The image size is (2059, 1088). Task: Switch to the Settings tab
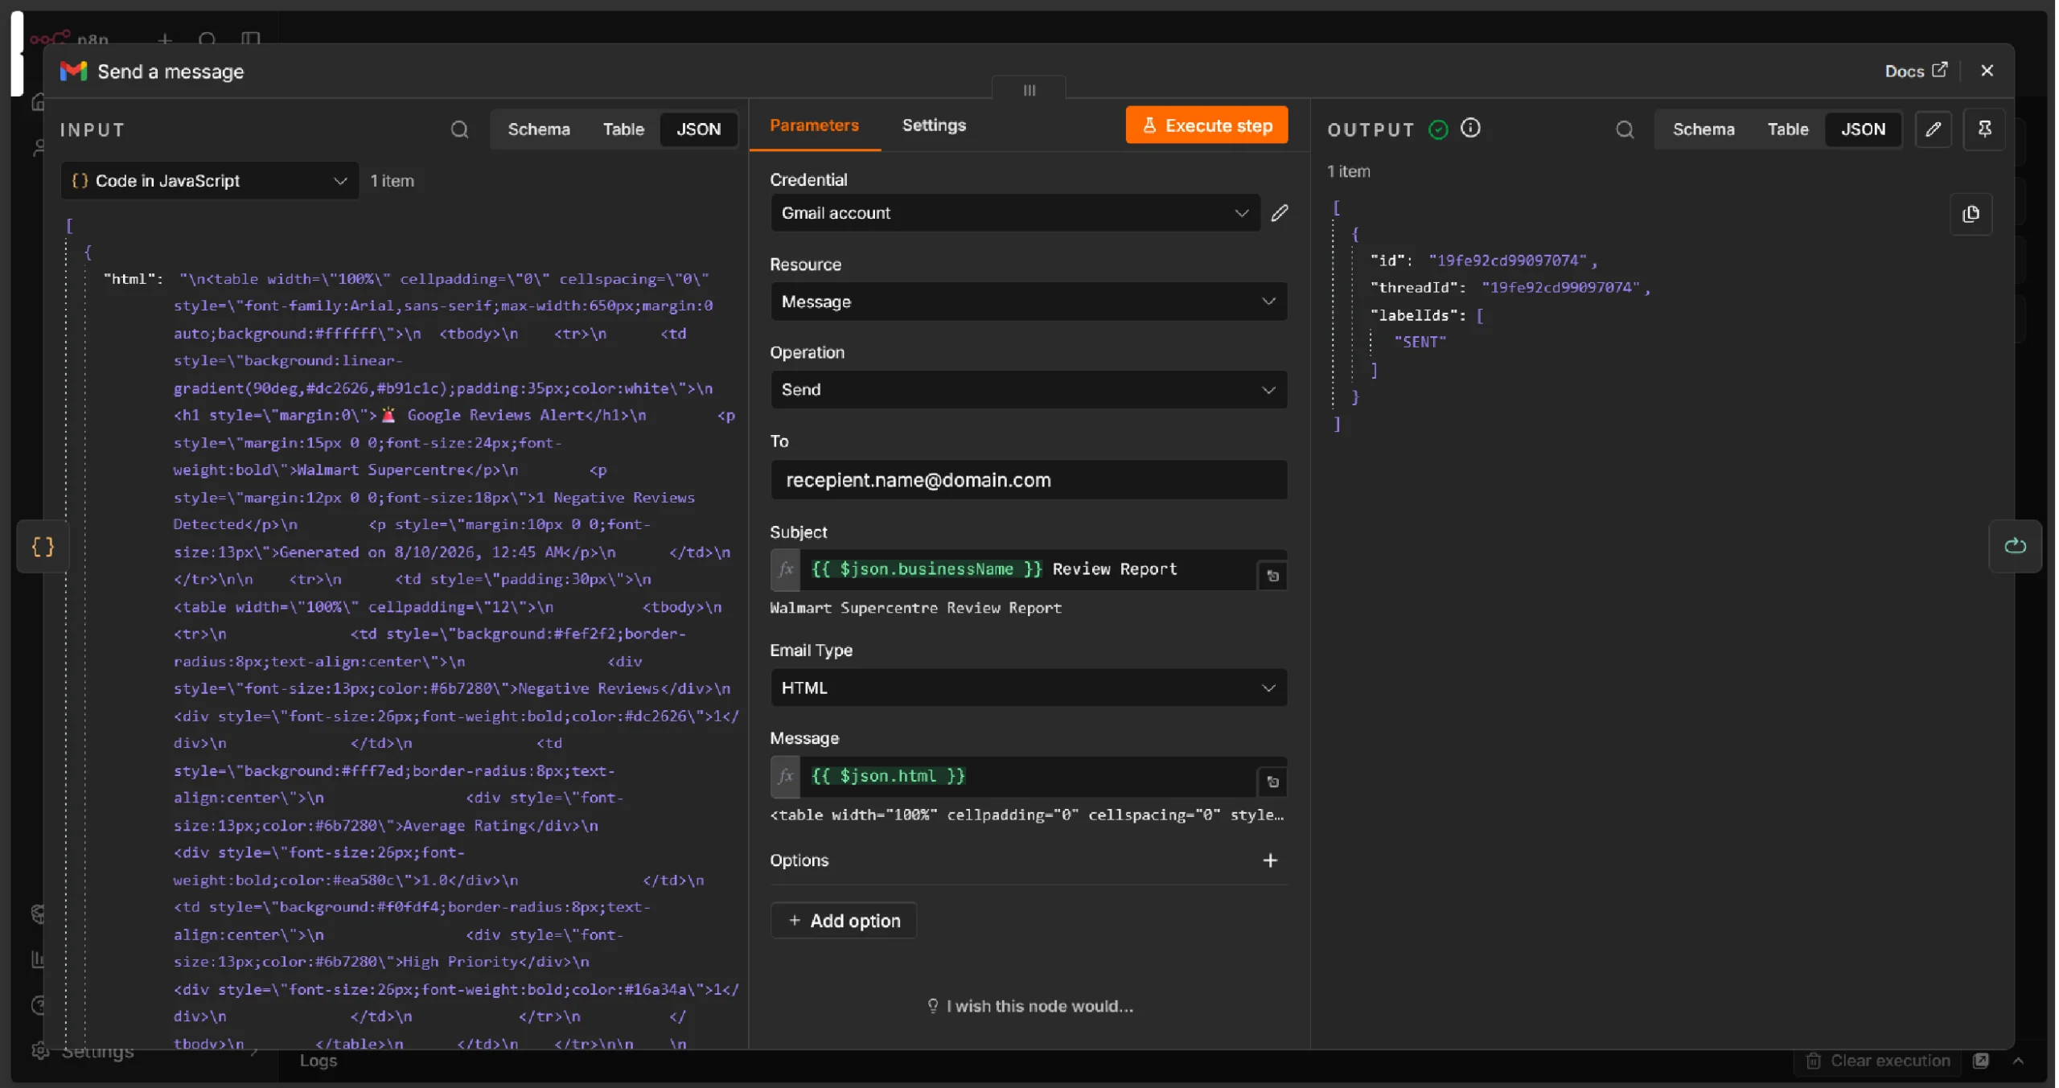pos(934,125)
